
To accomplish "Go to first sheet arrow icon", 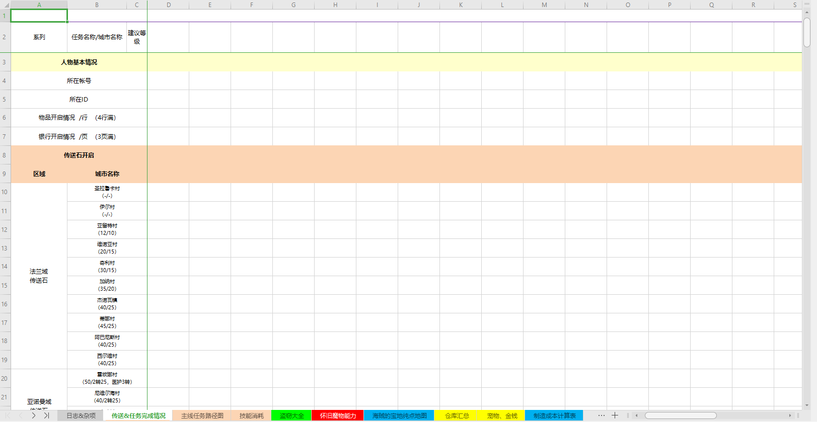I will coord(8,415).
